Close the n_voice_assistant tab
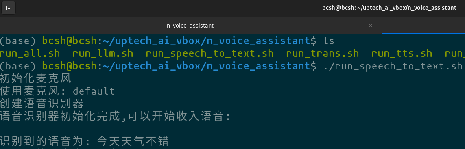 pos(370,26)
